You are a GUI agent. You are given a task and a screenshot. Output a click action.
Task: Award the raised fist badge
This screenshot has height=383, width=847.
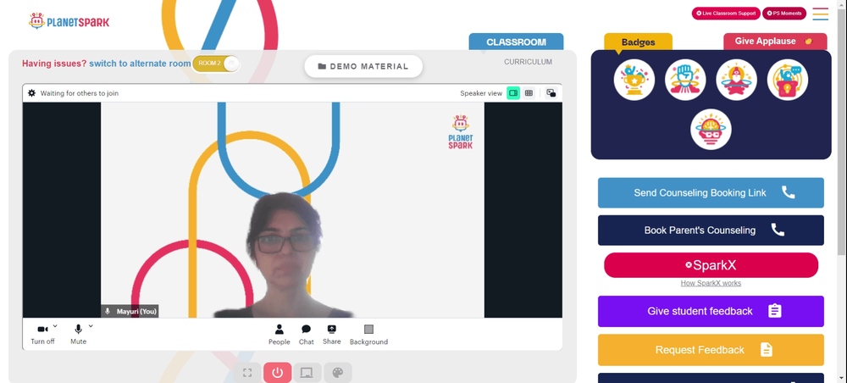[x=685, y=80]
